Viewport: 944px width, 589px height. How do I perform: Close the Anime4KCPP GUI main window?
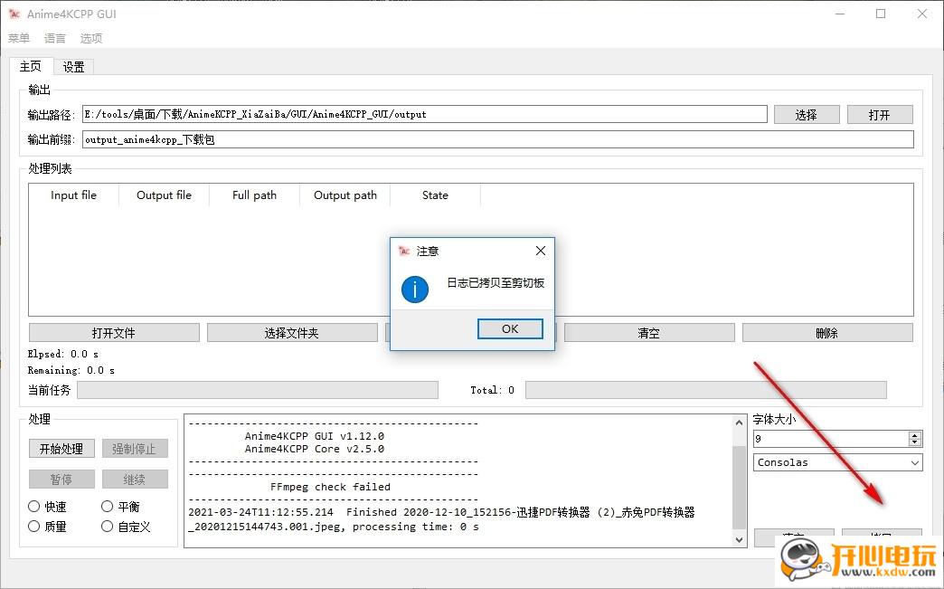(x=921, y=14)
